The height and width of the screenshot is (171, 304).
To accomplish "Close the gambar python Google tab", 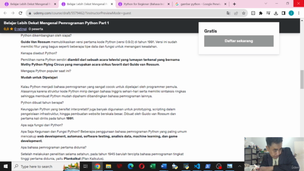I will [x=225, y=4].
